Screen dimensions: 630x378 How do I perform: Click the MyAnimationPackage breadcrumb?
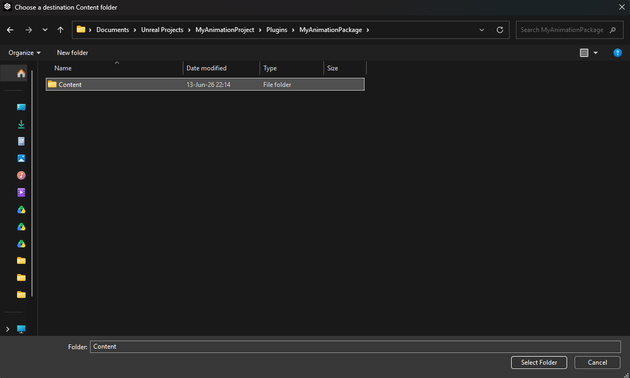[330, 30]
